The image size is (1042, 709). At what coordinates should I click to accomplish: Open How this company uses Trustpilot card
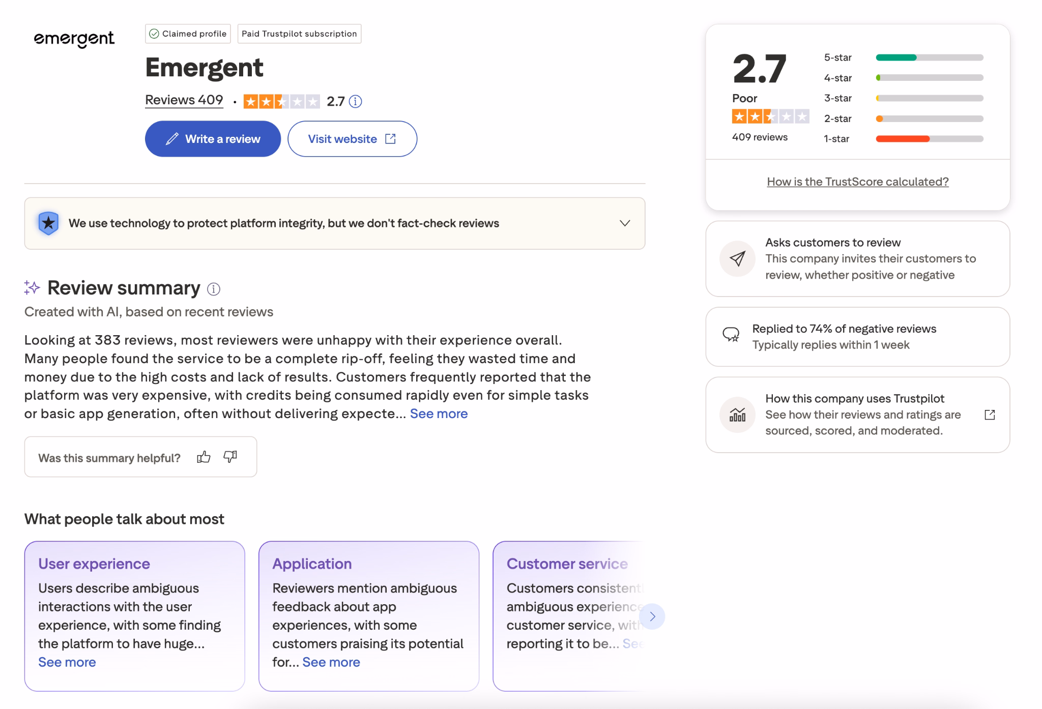(857, 415)
